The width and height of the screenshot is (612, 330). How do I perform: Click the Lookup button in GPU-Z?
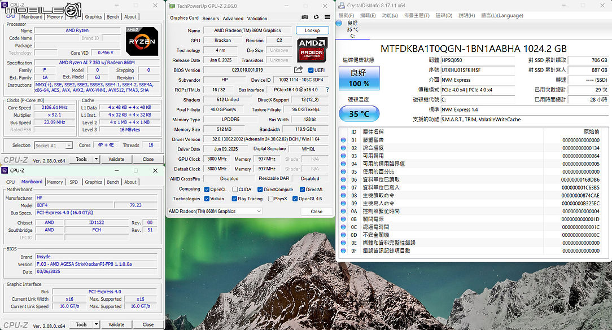312,30
